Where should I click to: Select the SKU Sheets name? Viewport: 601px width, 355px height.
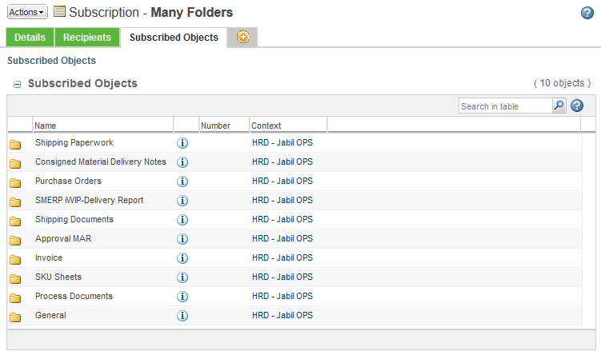pos(58,277)
